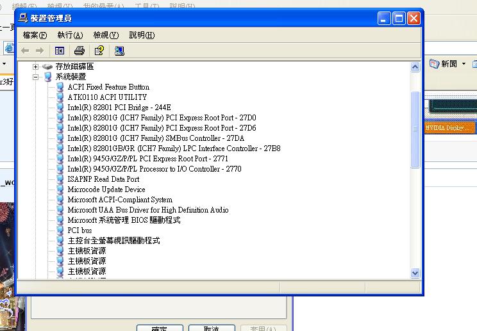Screen dimensions: 477x331
Task: Select LPC Interface Controller - 27B8
Action: point(174,149)
